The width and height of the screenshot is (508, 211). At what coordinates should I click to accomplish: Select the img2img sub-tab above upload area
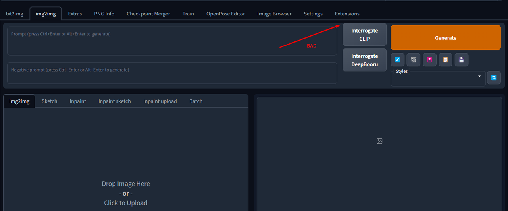click(x=19, y=101)
